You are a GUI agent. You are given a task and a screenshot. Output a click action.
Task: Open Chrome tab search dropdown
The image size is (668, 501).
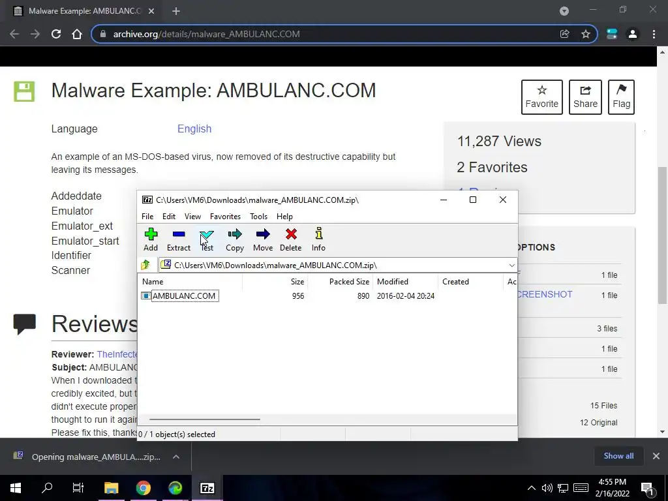click(564, 11)
